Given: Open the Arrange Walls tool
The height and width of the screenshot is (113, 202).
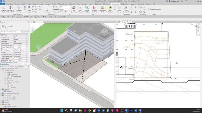Looking at the screenshot, I should point(3,9).
